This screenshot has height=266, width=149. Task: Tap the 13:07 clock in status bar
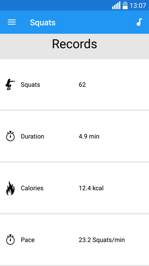pos(138,5)
